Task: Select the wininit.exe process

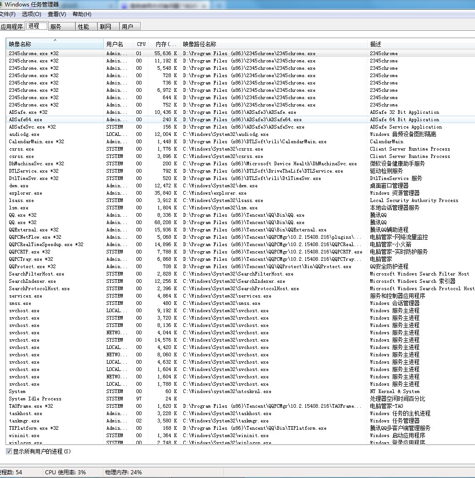Action: tap(240, 436)
